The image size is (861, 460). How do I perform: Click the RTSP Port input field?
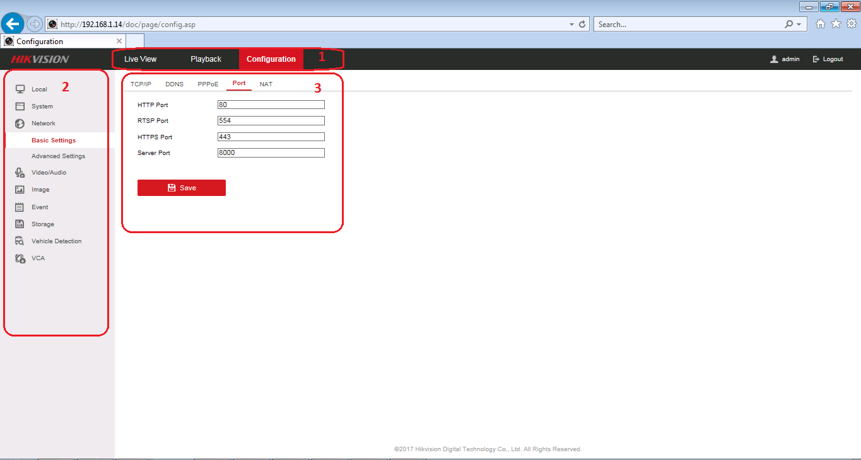point(271,121)
